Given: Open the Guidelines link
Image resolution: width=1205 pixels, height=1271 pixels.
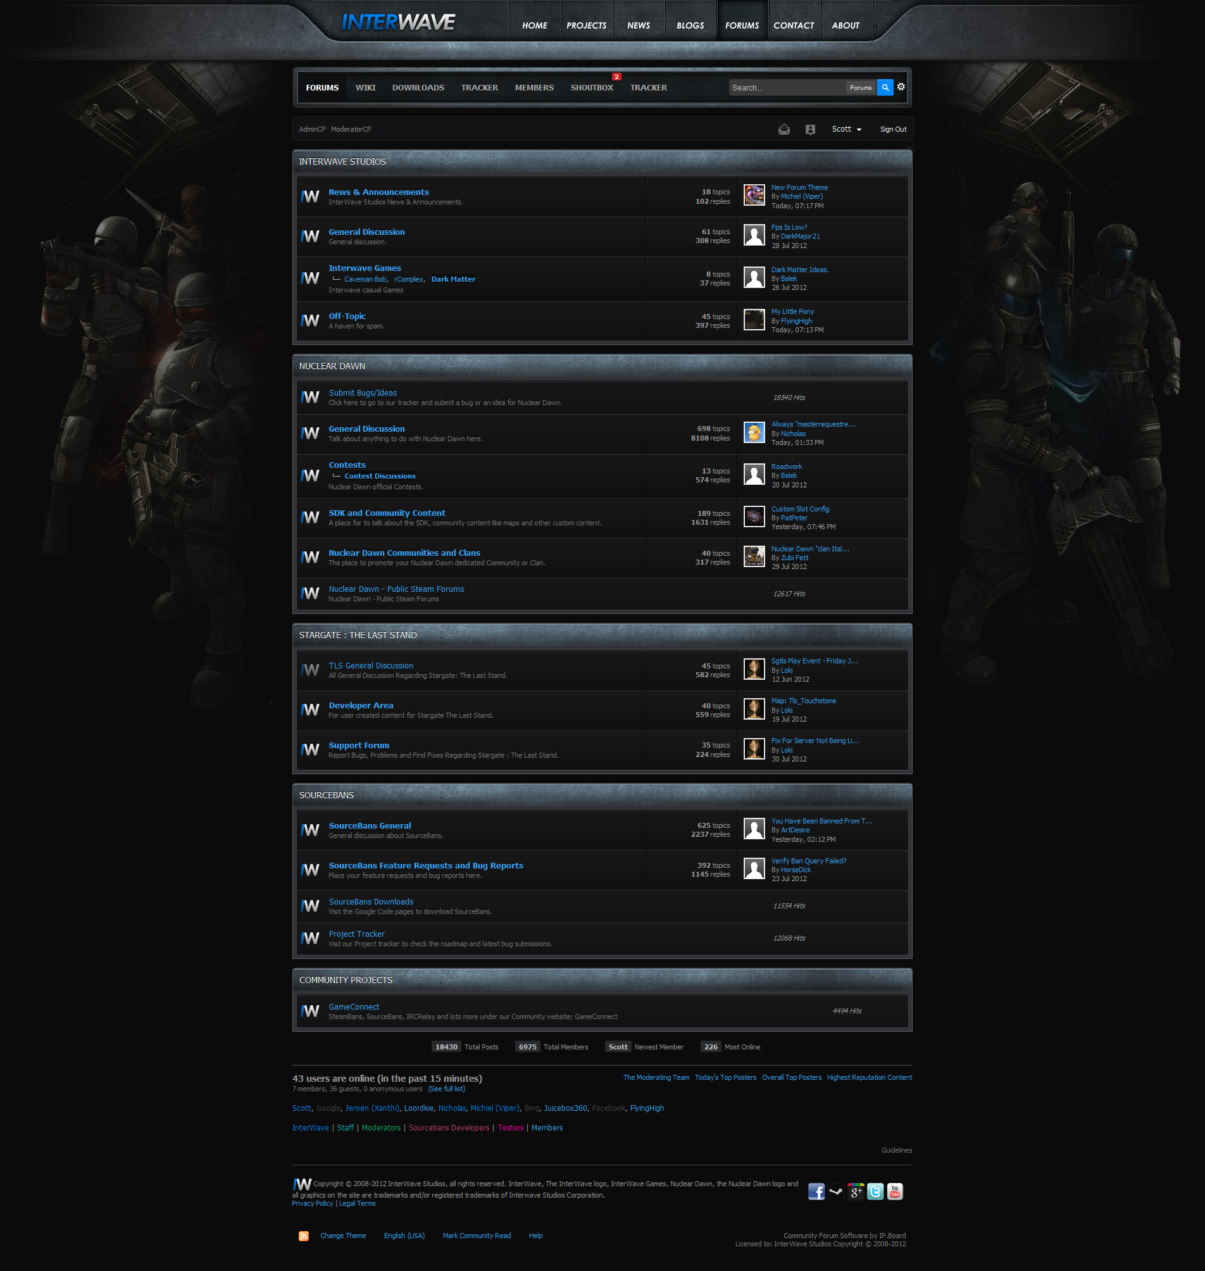Looking at the screenshot, I should 897,1150.
